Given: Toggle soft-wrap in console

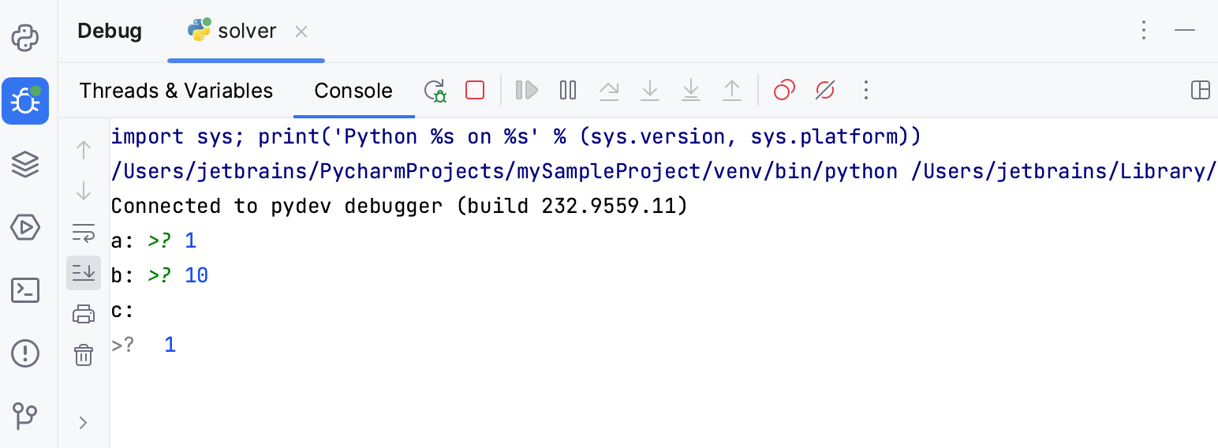Looking at the screenshot, I should pyautogui.click(x=83, y=232).
